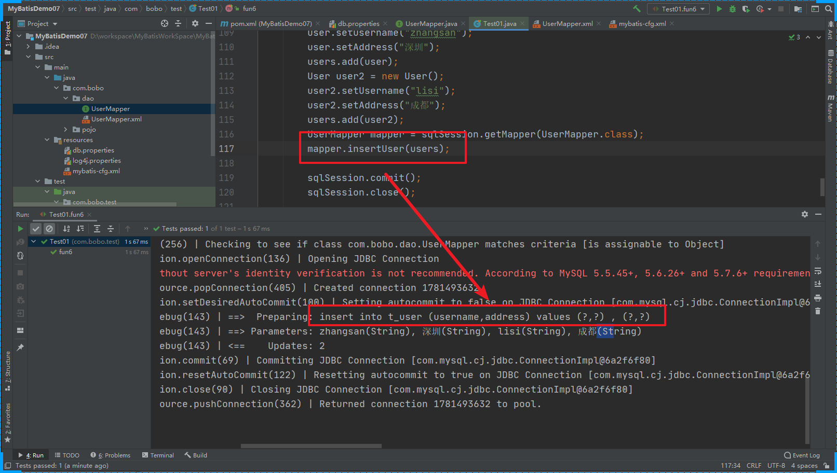The height and width of the screenshot is (473, 837).
Task: Start debugging with green bug icon
Action: [x=733, y=9]
